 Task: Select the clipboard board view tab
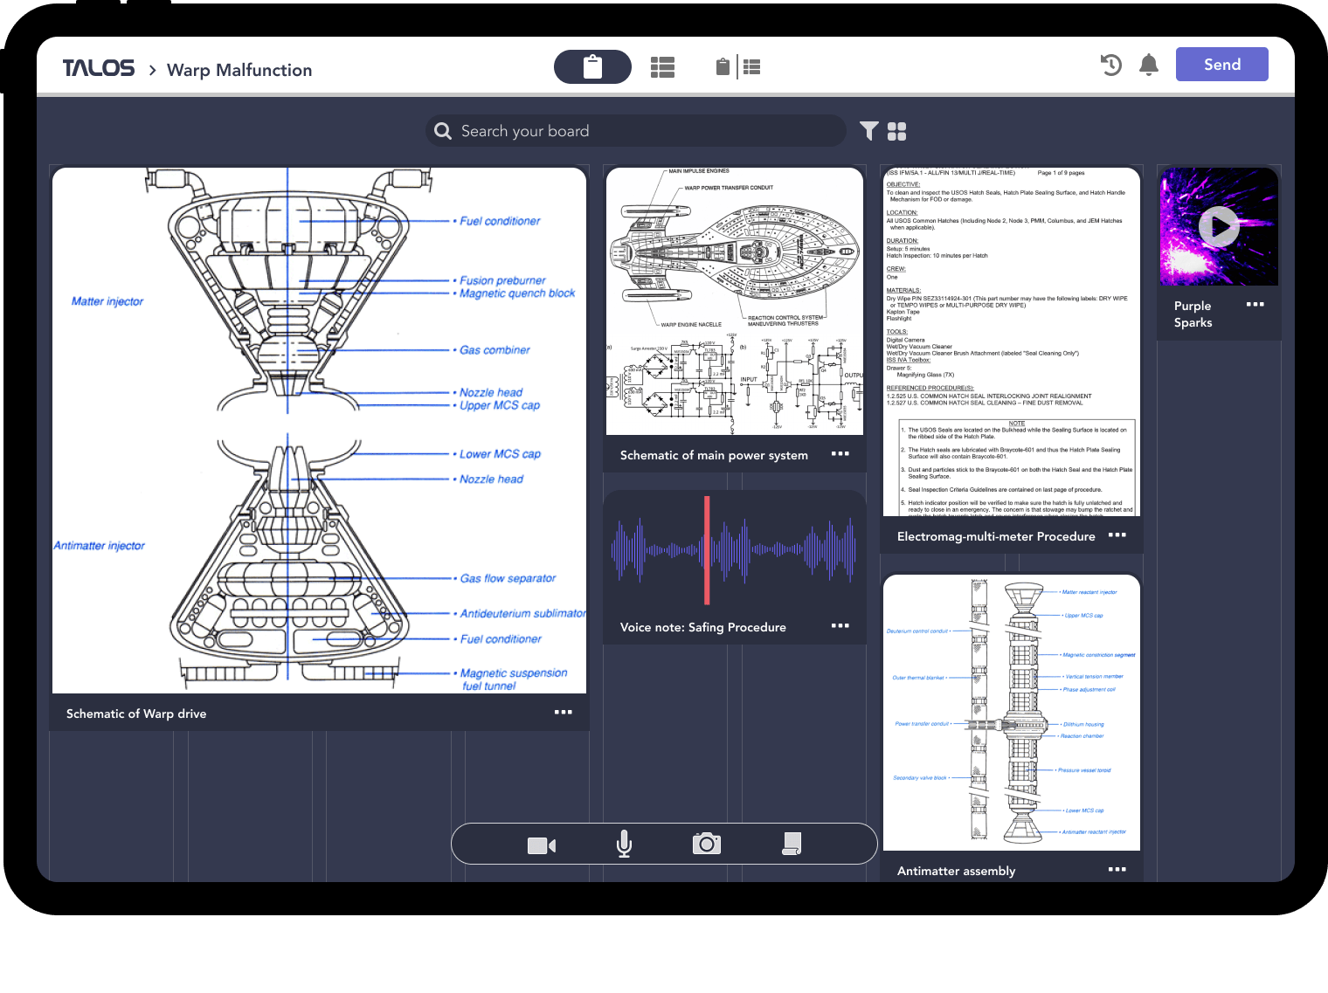coord(592,67)
